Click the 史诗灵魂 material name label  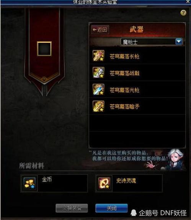(126, 181)
